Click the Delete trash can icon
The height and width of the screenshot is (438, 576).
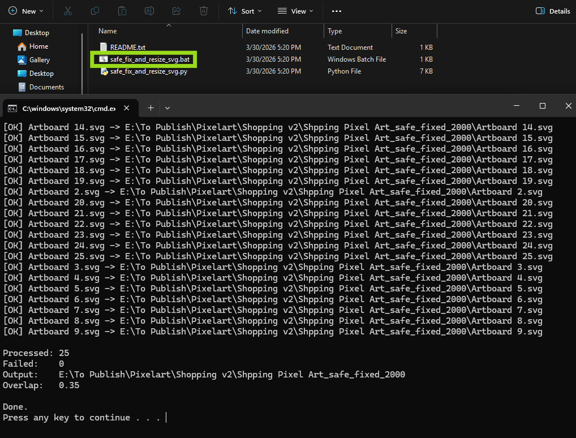coord(204,11)
